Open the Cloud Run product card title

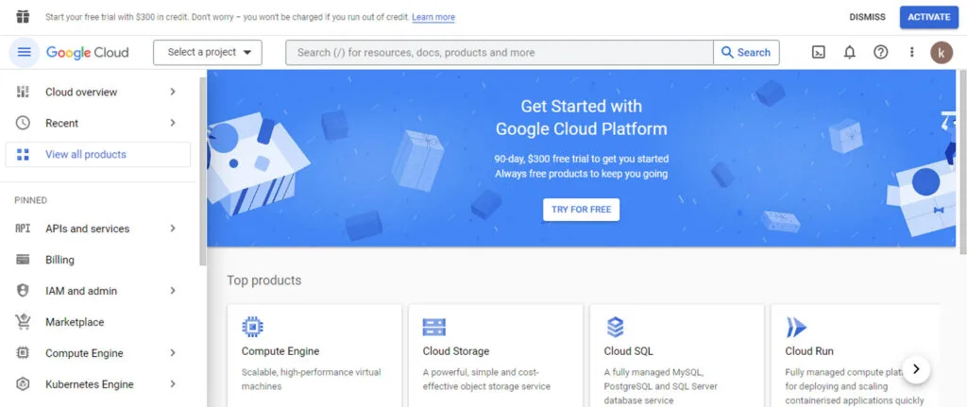[x=809, y=351]
